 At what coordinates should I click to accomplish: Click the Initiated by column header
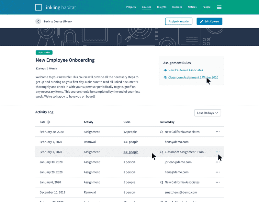tap(167, 122)
